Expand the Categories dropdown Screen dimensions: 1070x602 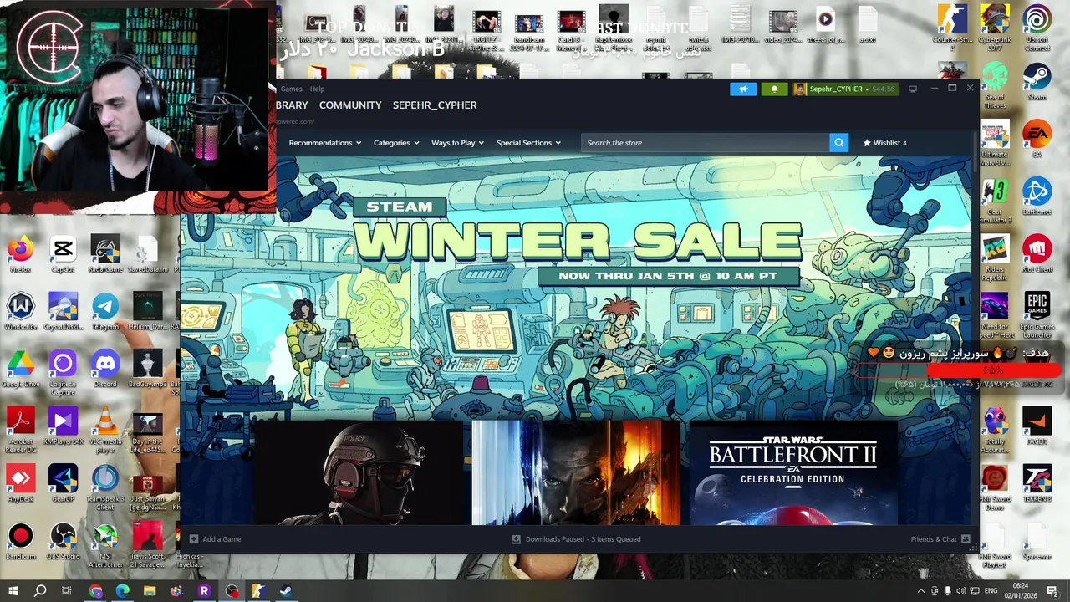coord(396,143)
